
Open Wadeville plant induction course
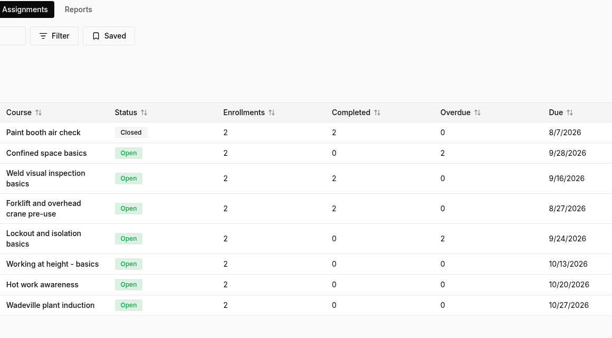coord(50,306)
